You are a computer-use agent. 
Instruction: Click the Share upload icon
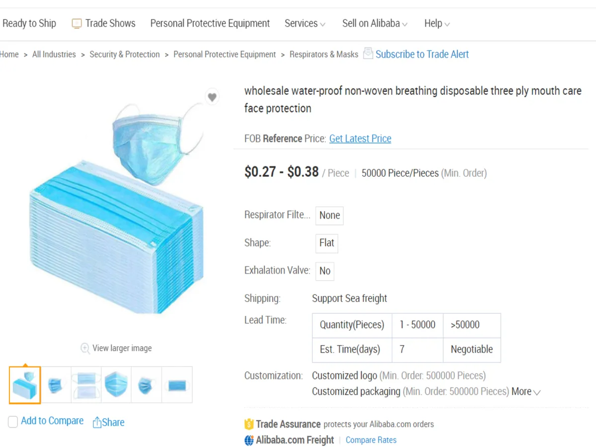pyautogui.click(x=97, y=423)
